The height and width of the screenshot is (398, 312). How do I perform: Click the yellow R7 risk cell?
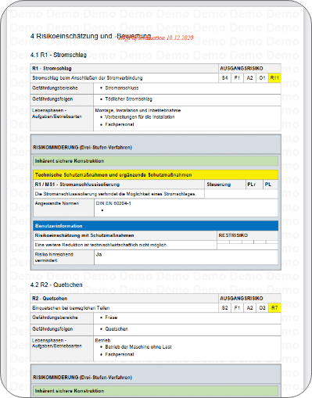274,308
